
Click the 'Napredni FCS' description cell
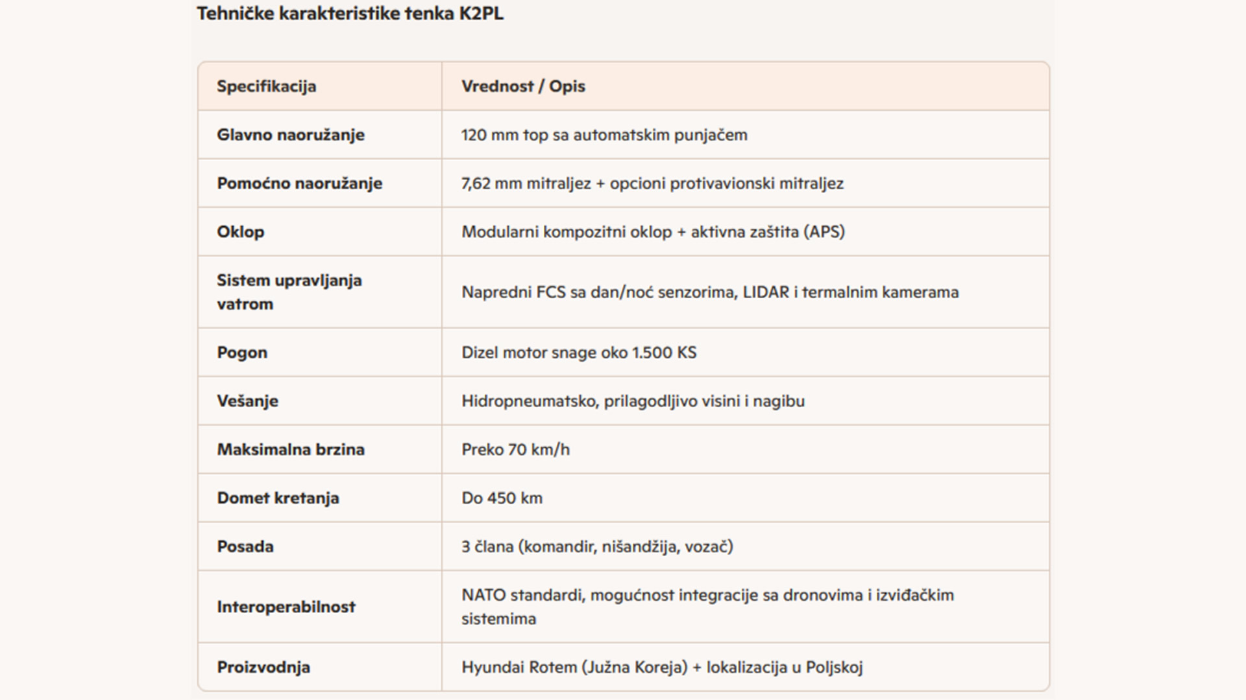click(710, 292)
